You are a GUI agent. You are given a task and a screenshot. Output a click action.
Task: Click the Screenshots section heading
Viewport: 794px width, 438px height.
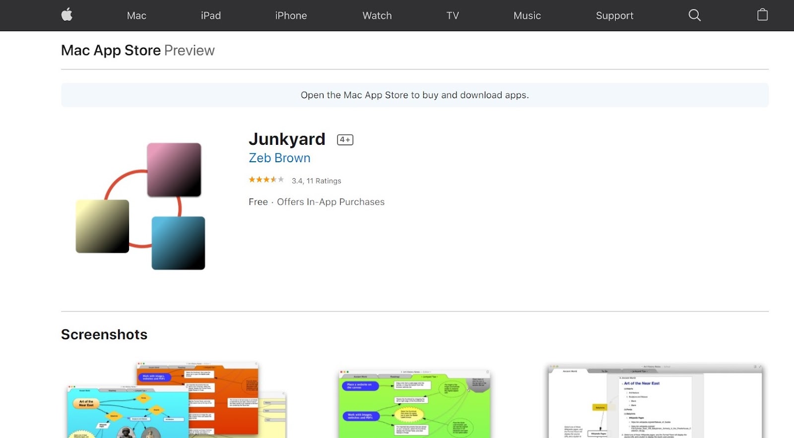104,334
